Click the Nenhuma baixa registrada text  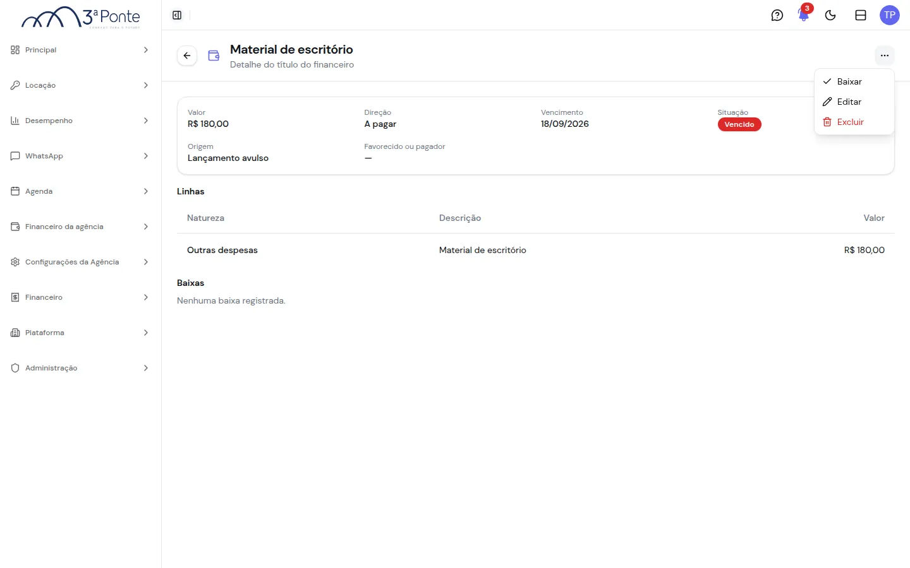click(231, 300)
